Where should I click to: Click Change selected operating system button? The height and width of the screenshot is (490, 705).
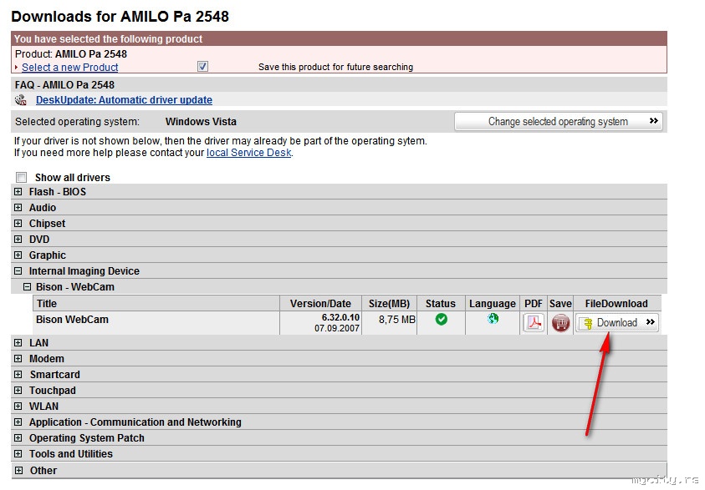tap(559, 122)
